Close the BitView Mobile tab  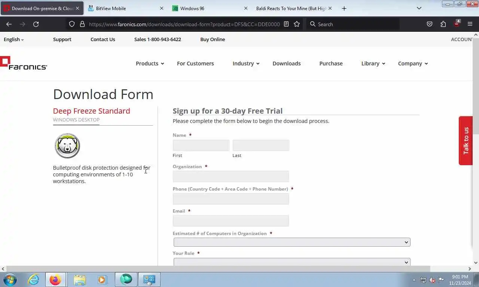click(x=162, y=8)
